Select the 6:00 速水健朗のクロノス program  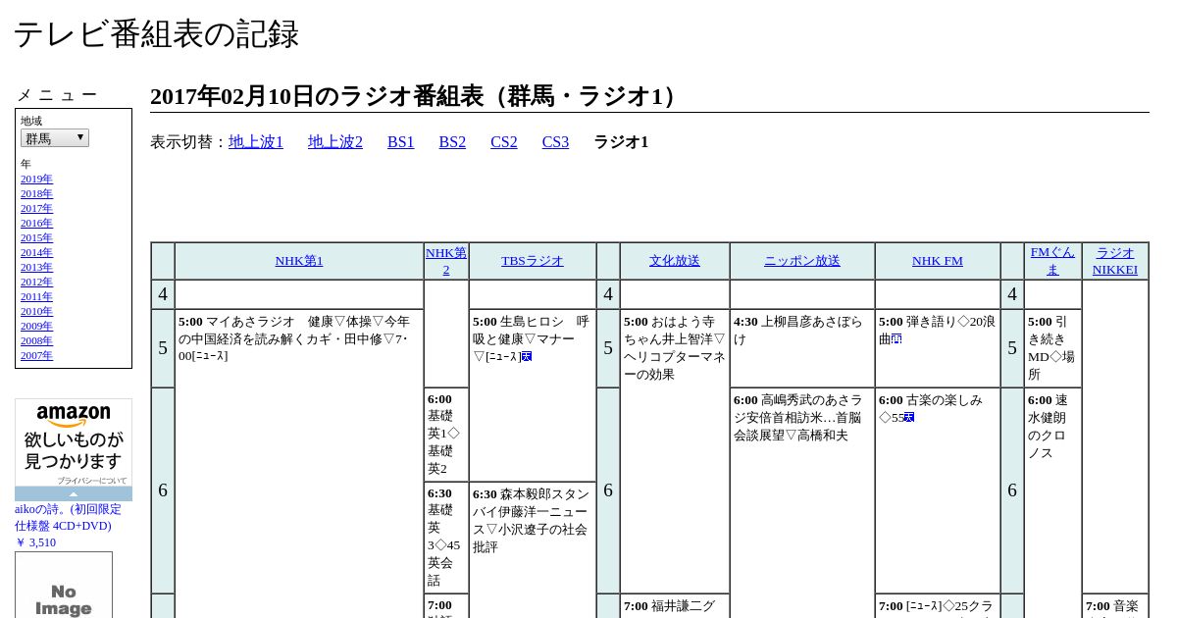pos(1052,502)
